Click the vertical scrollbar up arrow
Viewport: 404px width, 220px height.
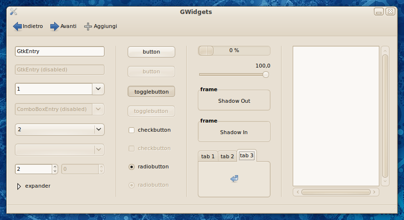385,51
